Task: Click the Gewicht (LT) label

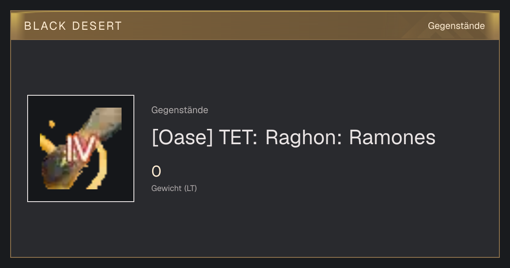Action: pyautogui.click(x=174, y=188)
